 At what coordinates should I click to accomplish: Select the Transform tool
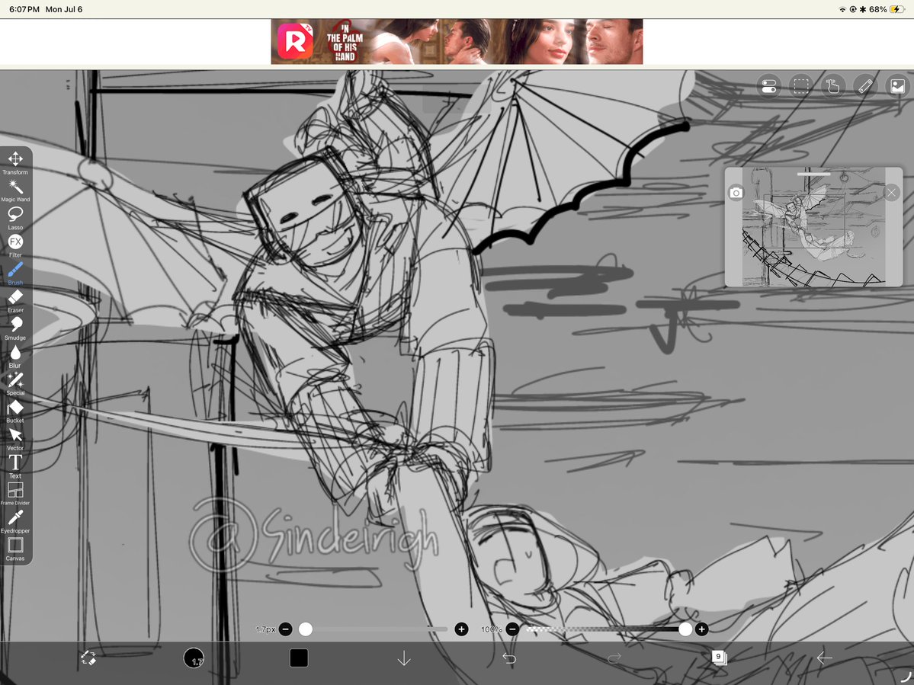[15, 162]
